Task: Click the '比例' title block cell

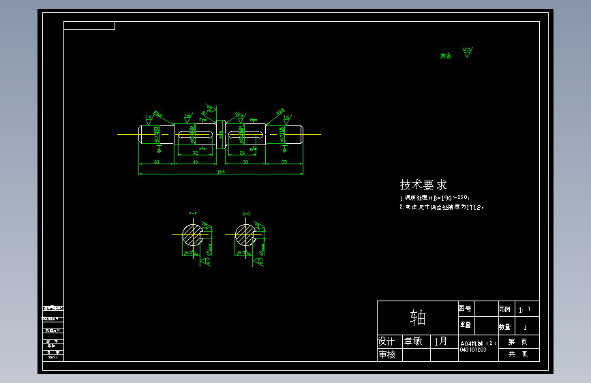Action: [506, 309]
